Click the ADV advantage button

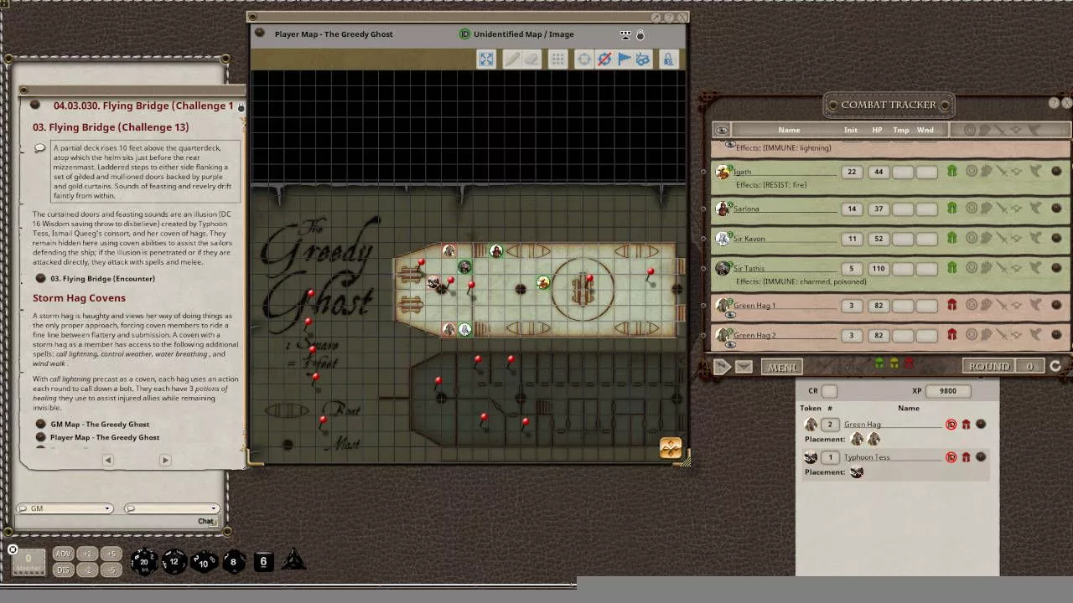pos(63,554)
